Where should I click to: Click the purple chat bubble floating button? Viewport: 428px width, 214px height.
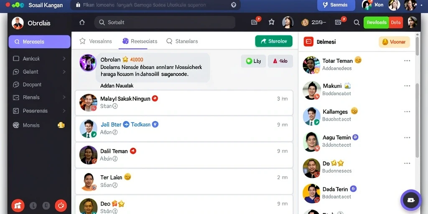coord(411,200)
